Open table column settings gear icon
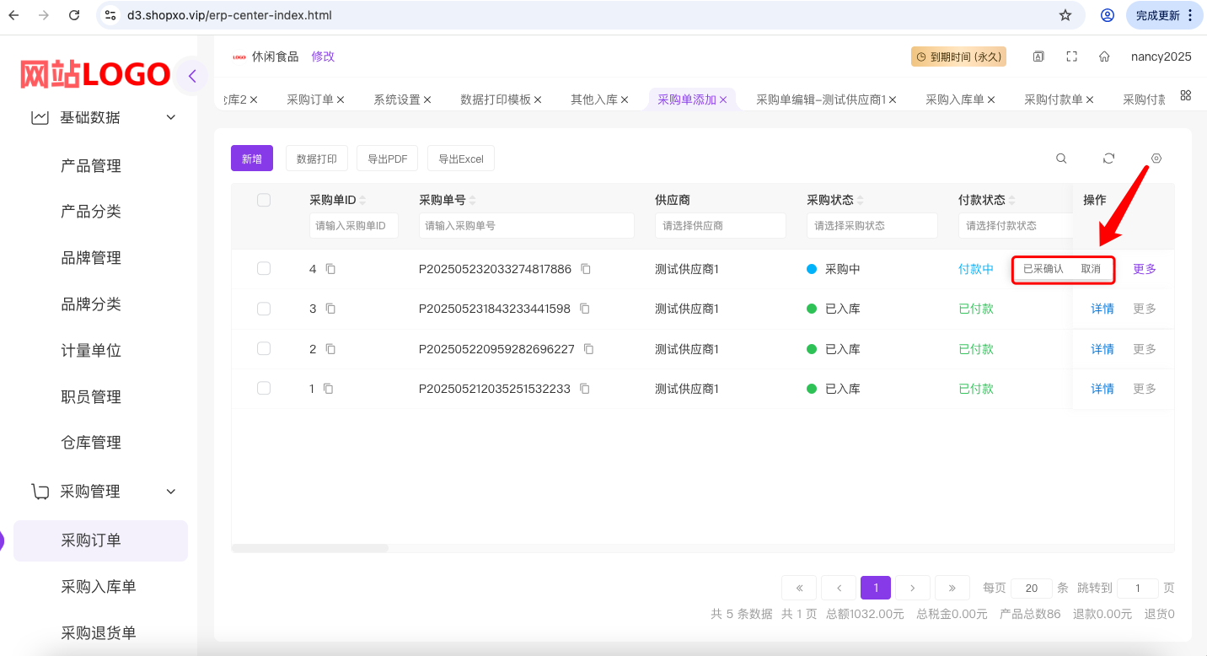The image size is (1207, 656). [1156, 159]
